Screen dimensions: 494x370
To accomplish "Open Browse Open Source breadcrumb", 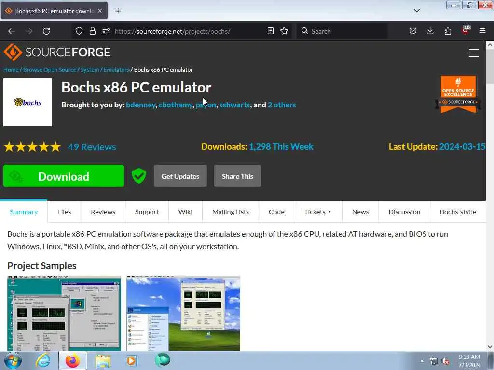I will [50, 70].
